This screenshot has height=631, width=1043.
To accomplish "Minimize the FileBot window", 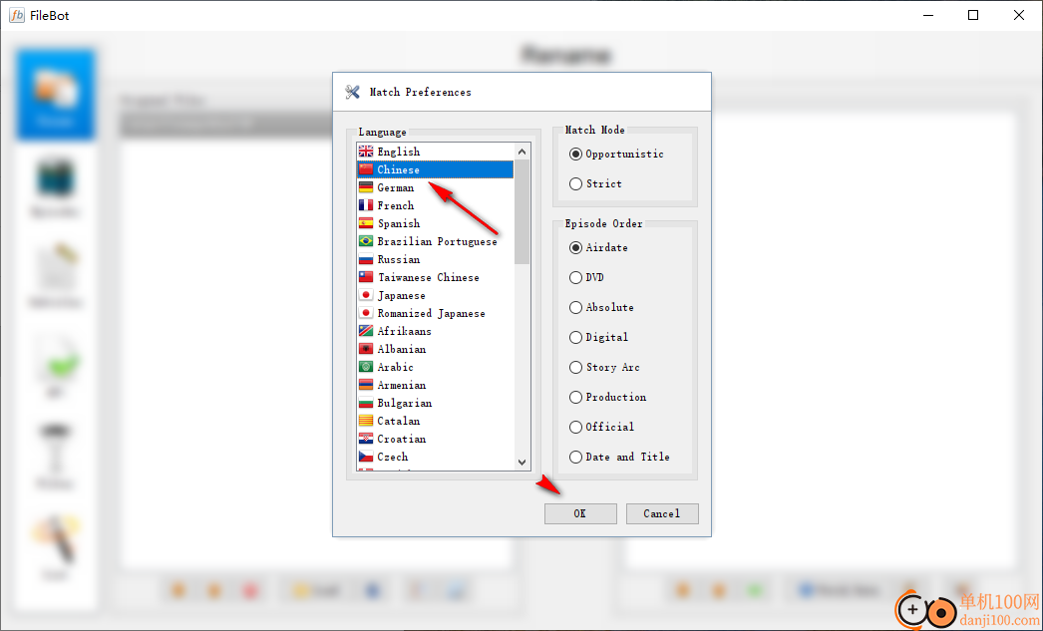I will coord(927,15).
